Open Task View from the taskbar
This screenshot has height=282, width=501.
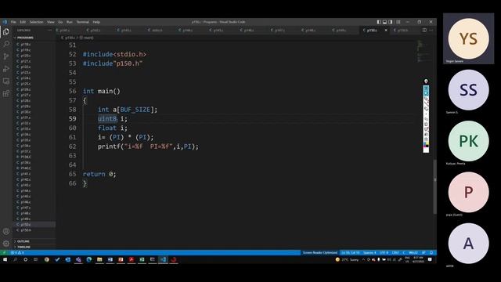(x=35, y=259)
